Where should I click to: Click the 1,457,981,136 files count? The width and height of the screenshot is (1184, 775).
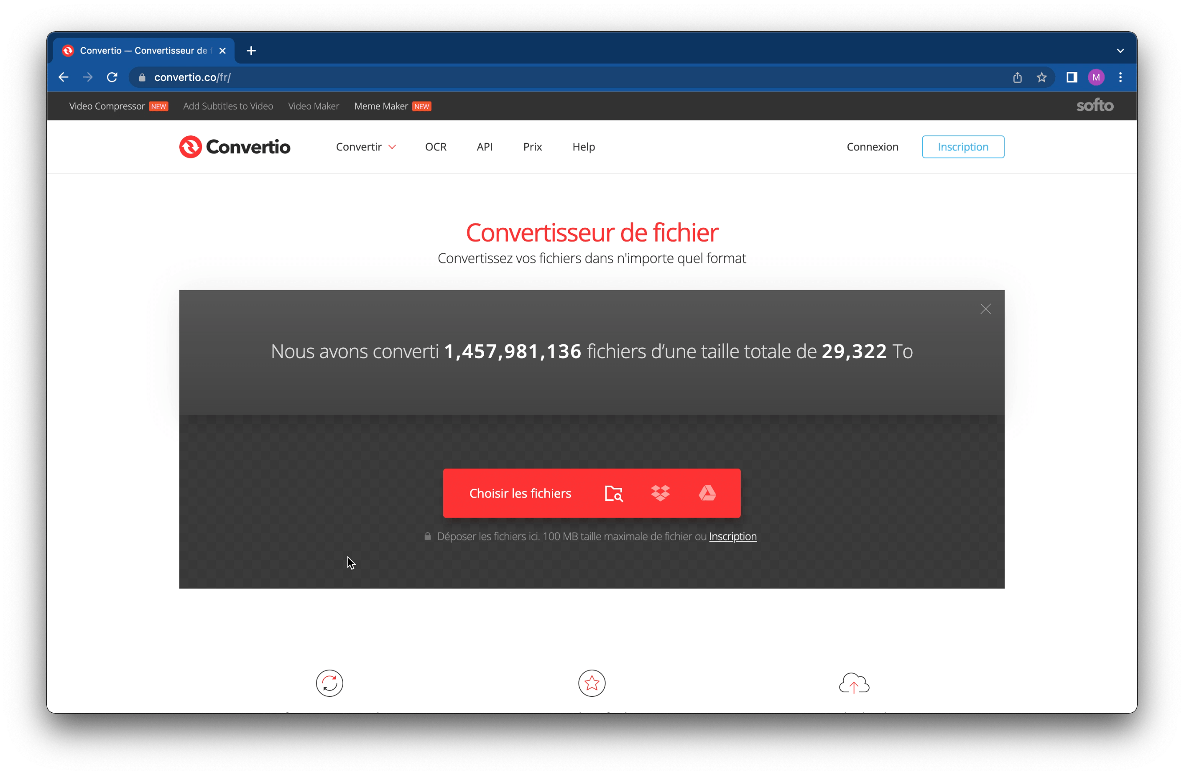point(513,351)
